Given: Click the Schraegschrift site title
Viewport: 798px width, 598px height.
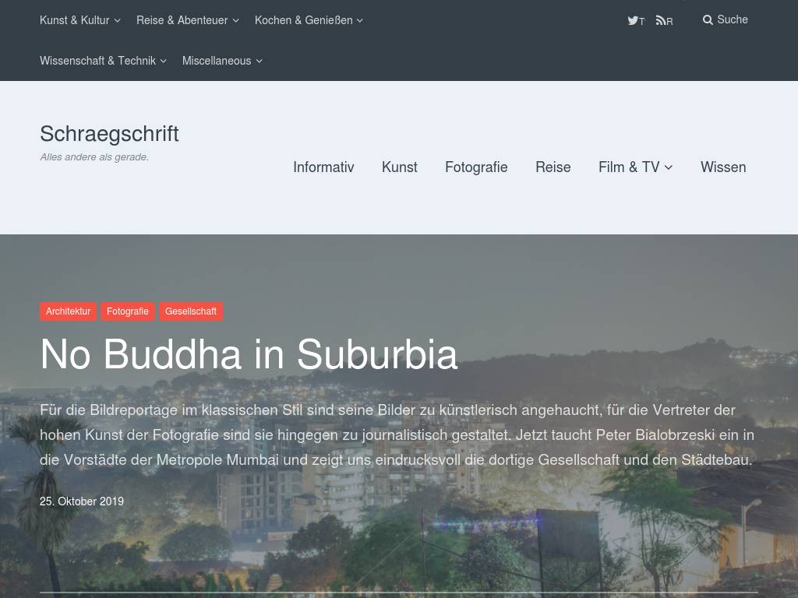Looking at the screenshot, I should (109, 134).
